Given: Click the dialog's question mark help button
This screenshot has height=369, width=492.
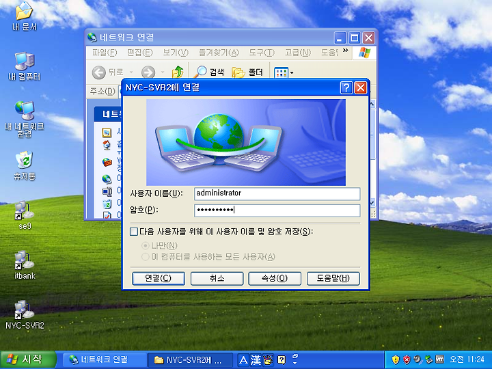Looking at the screenshot, I should 346,88.
